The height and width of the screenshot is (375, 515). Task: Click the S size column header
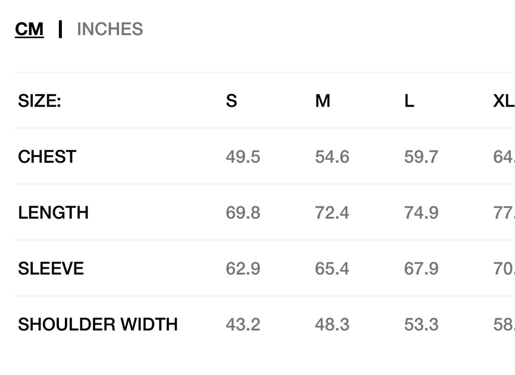tap(231, 101)
